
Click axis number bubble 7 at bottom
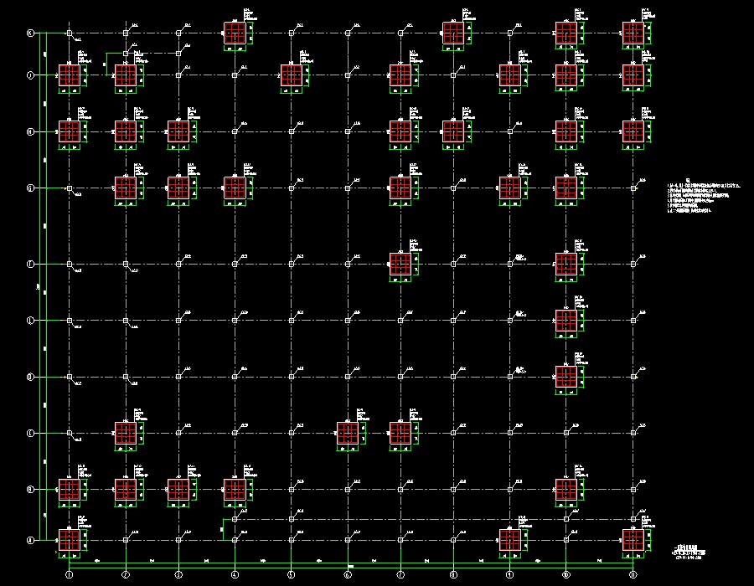400,575
